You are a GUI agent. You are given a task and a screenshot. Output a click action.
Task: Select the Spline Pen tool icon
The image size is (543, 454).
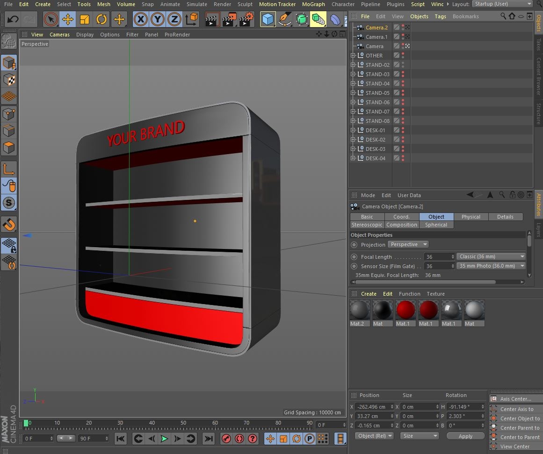pos(284,20)
